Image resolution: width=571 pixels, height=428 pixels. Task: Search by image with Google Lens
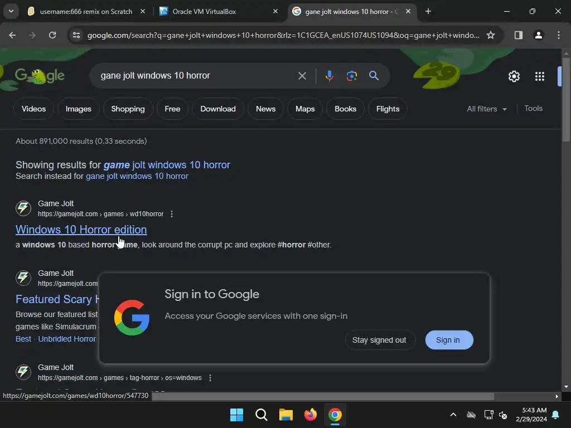(x=351, y=76)
